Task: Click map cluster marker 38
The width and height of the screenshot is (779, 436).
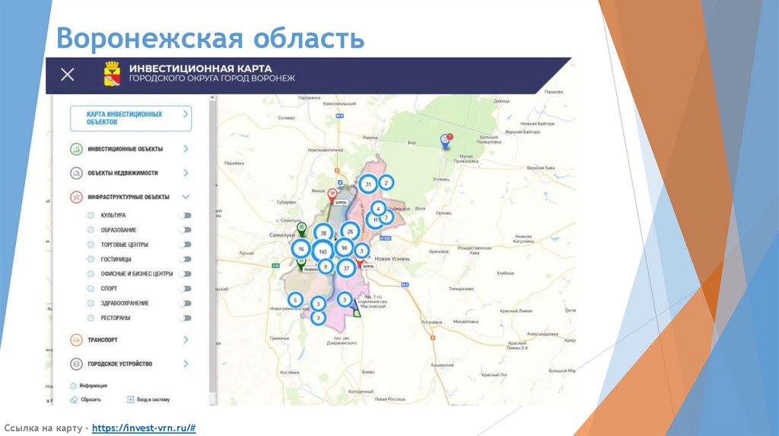Action: click(x=323, y=233)
